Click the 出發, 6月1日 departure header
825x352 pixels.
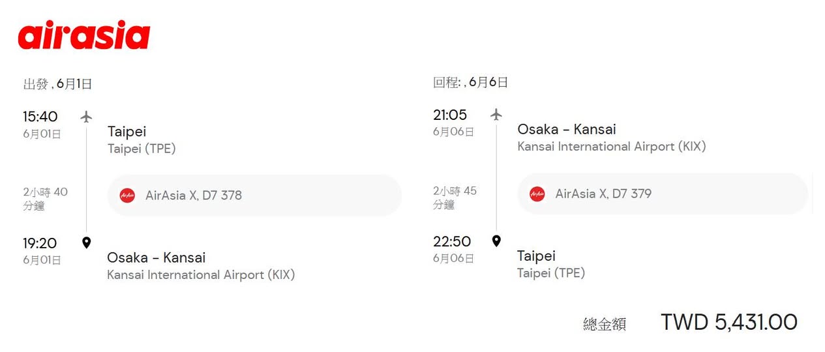pos(57,83)
